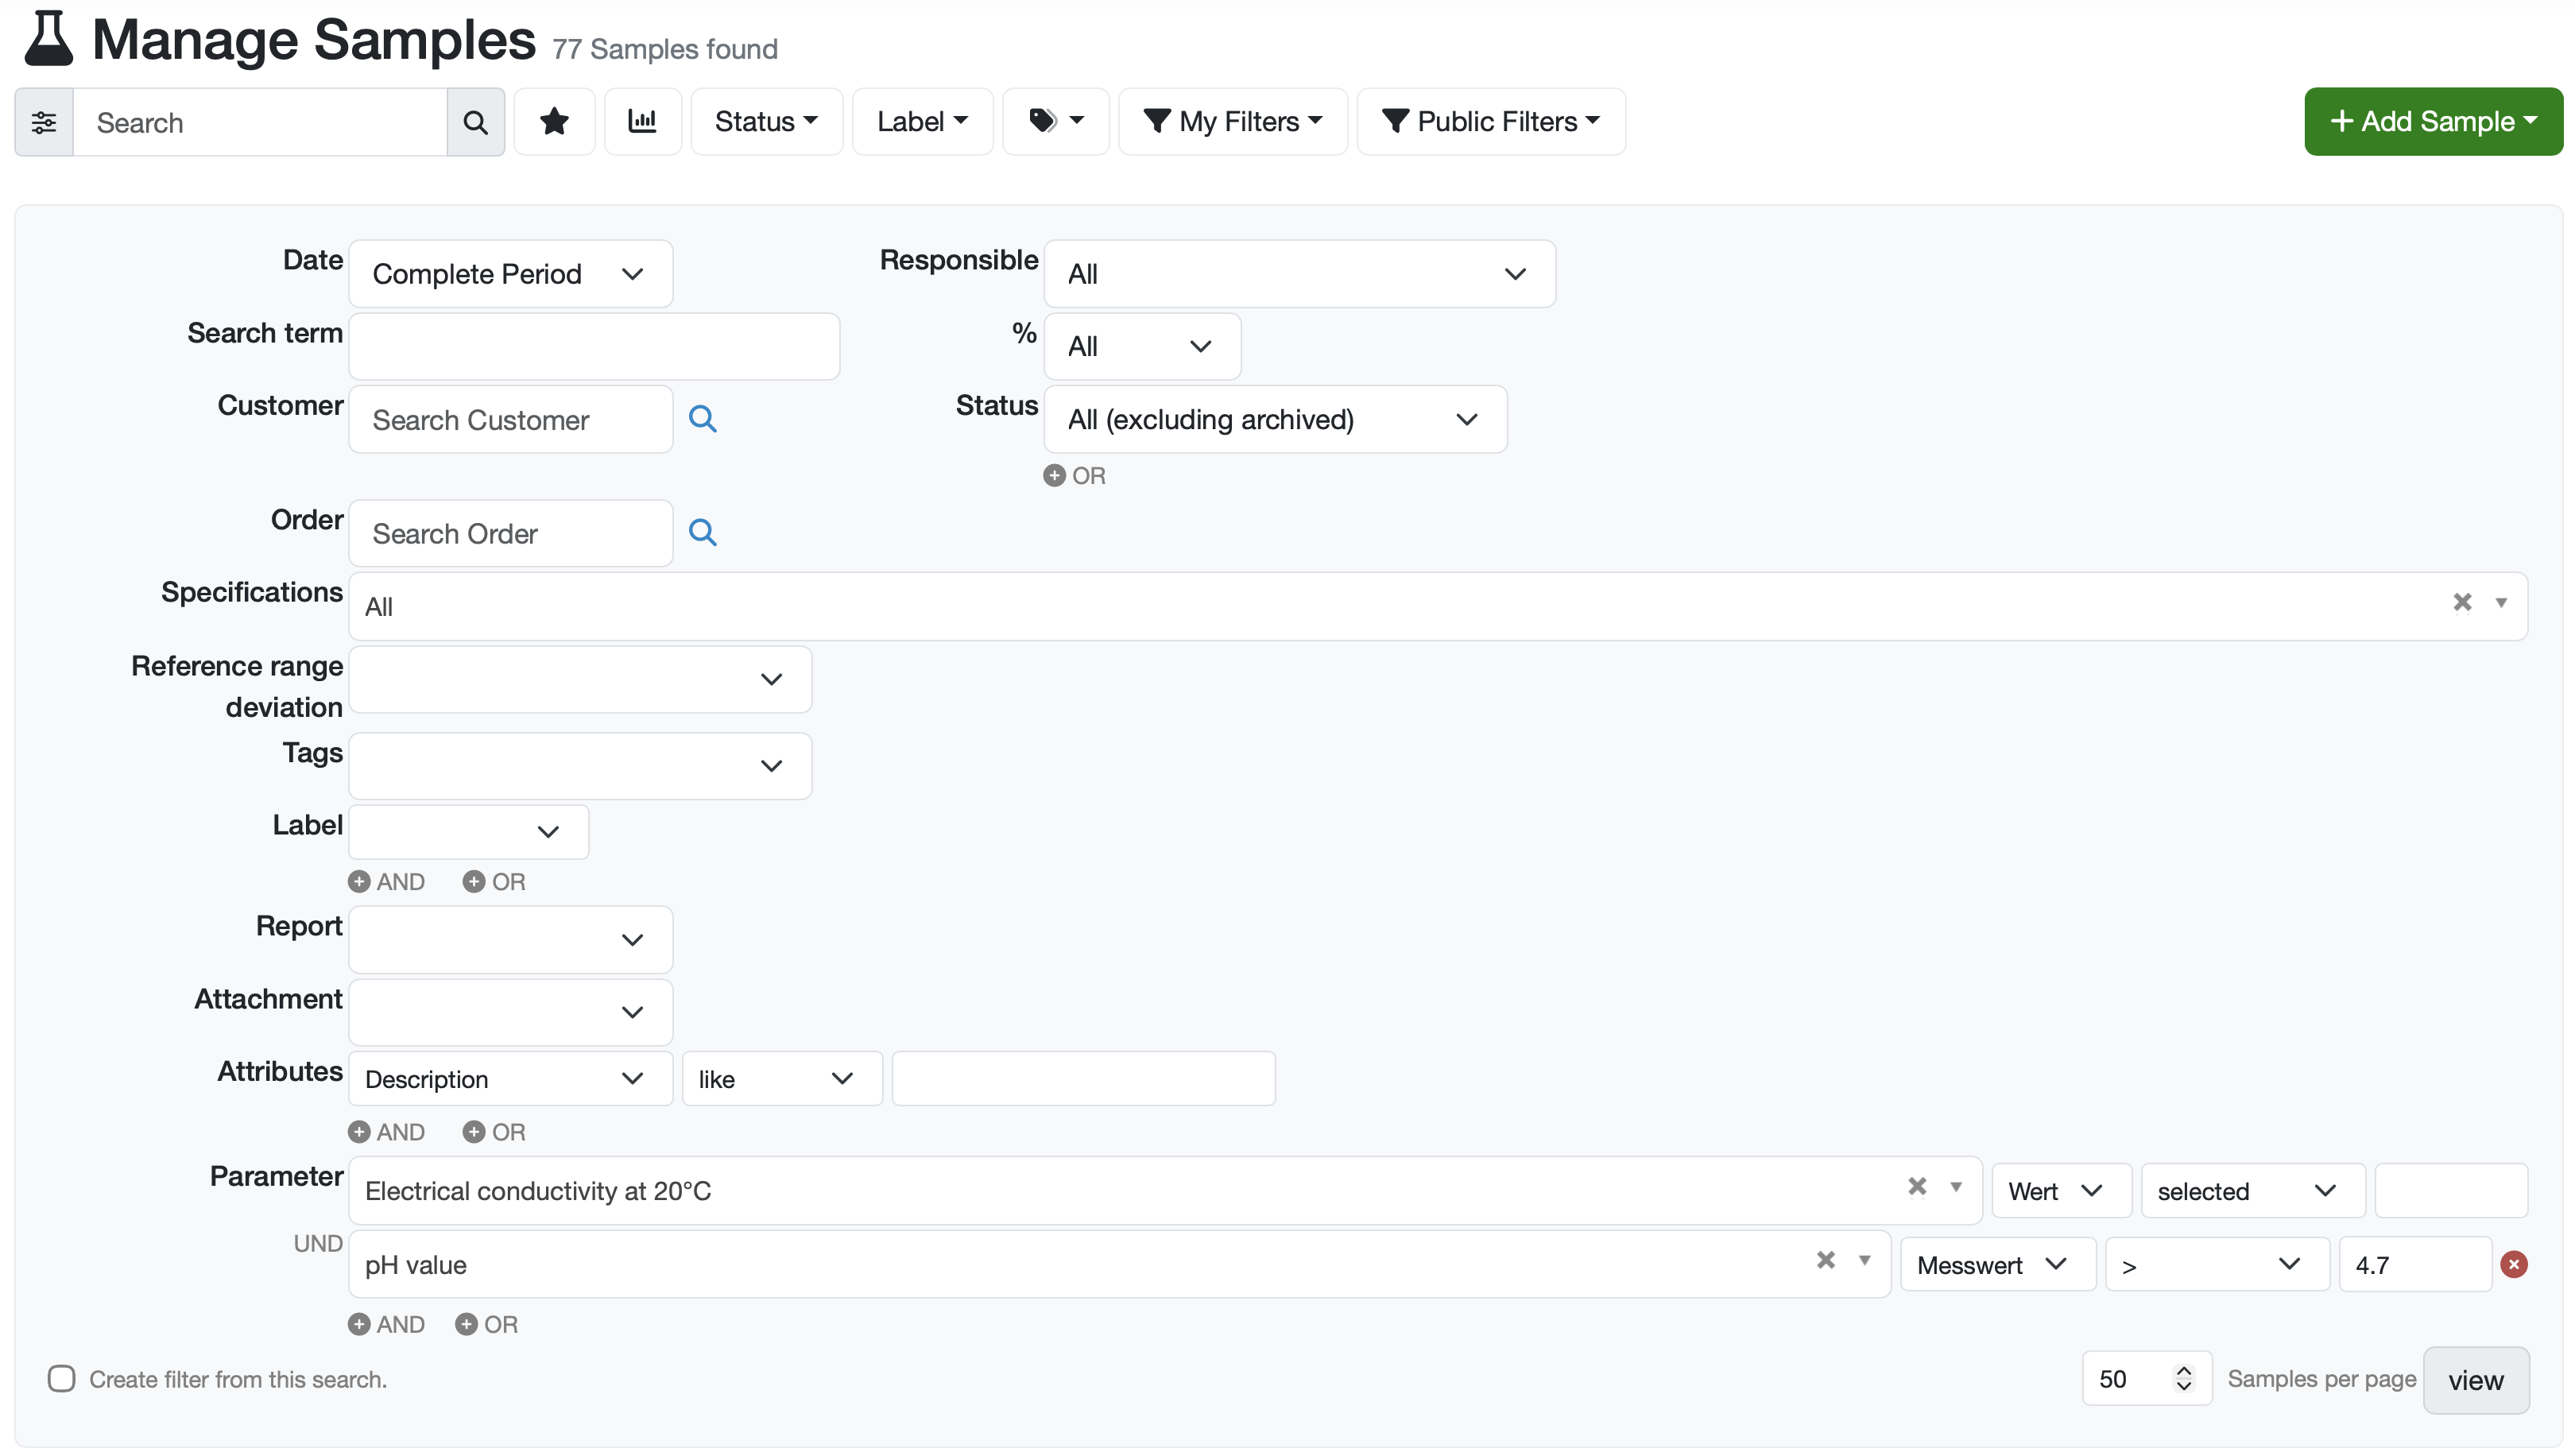Open the My Filters menu

tap(1232, 122)
